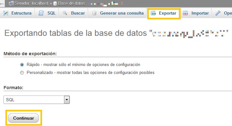Viewport: 232px width, 126px height.
Task: Select the Personalizado export method
Action: (22, 73)
